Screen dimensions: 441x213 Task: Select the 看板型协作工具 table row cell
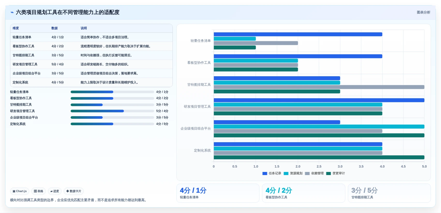tap(24, 46)
